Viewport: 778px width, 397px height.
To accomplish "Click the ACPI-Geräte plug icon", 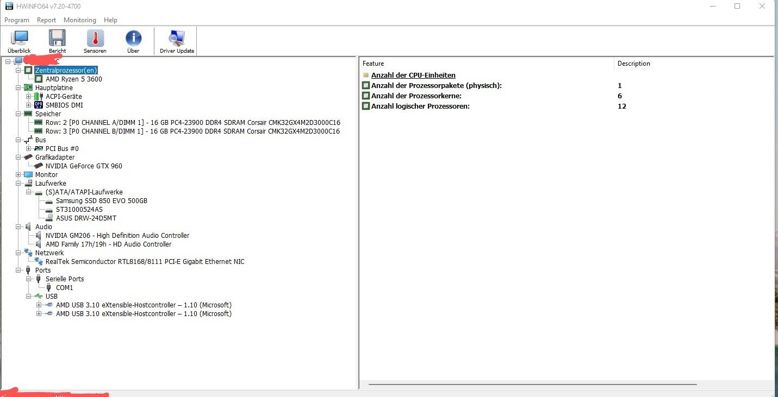I will tap(38, 97).
